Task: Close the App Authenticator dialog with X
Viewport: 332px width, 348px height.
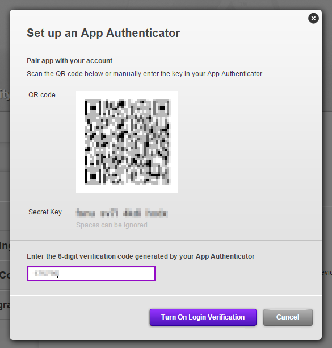Action: point(313,18)
